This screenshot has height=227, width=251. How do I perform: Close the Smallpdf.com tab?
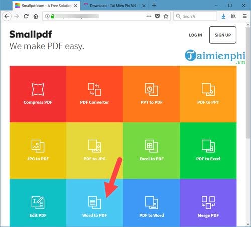pyautogui.click(x=76, y=6)
